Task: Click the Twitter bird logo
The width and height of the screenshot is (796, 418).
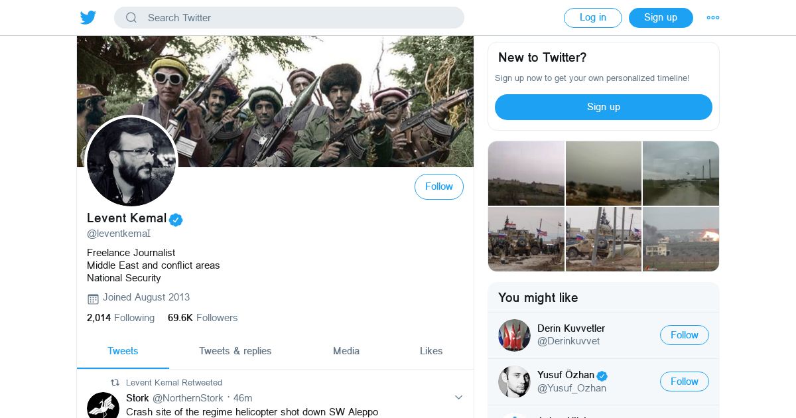Action: pos(88,18)
